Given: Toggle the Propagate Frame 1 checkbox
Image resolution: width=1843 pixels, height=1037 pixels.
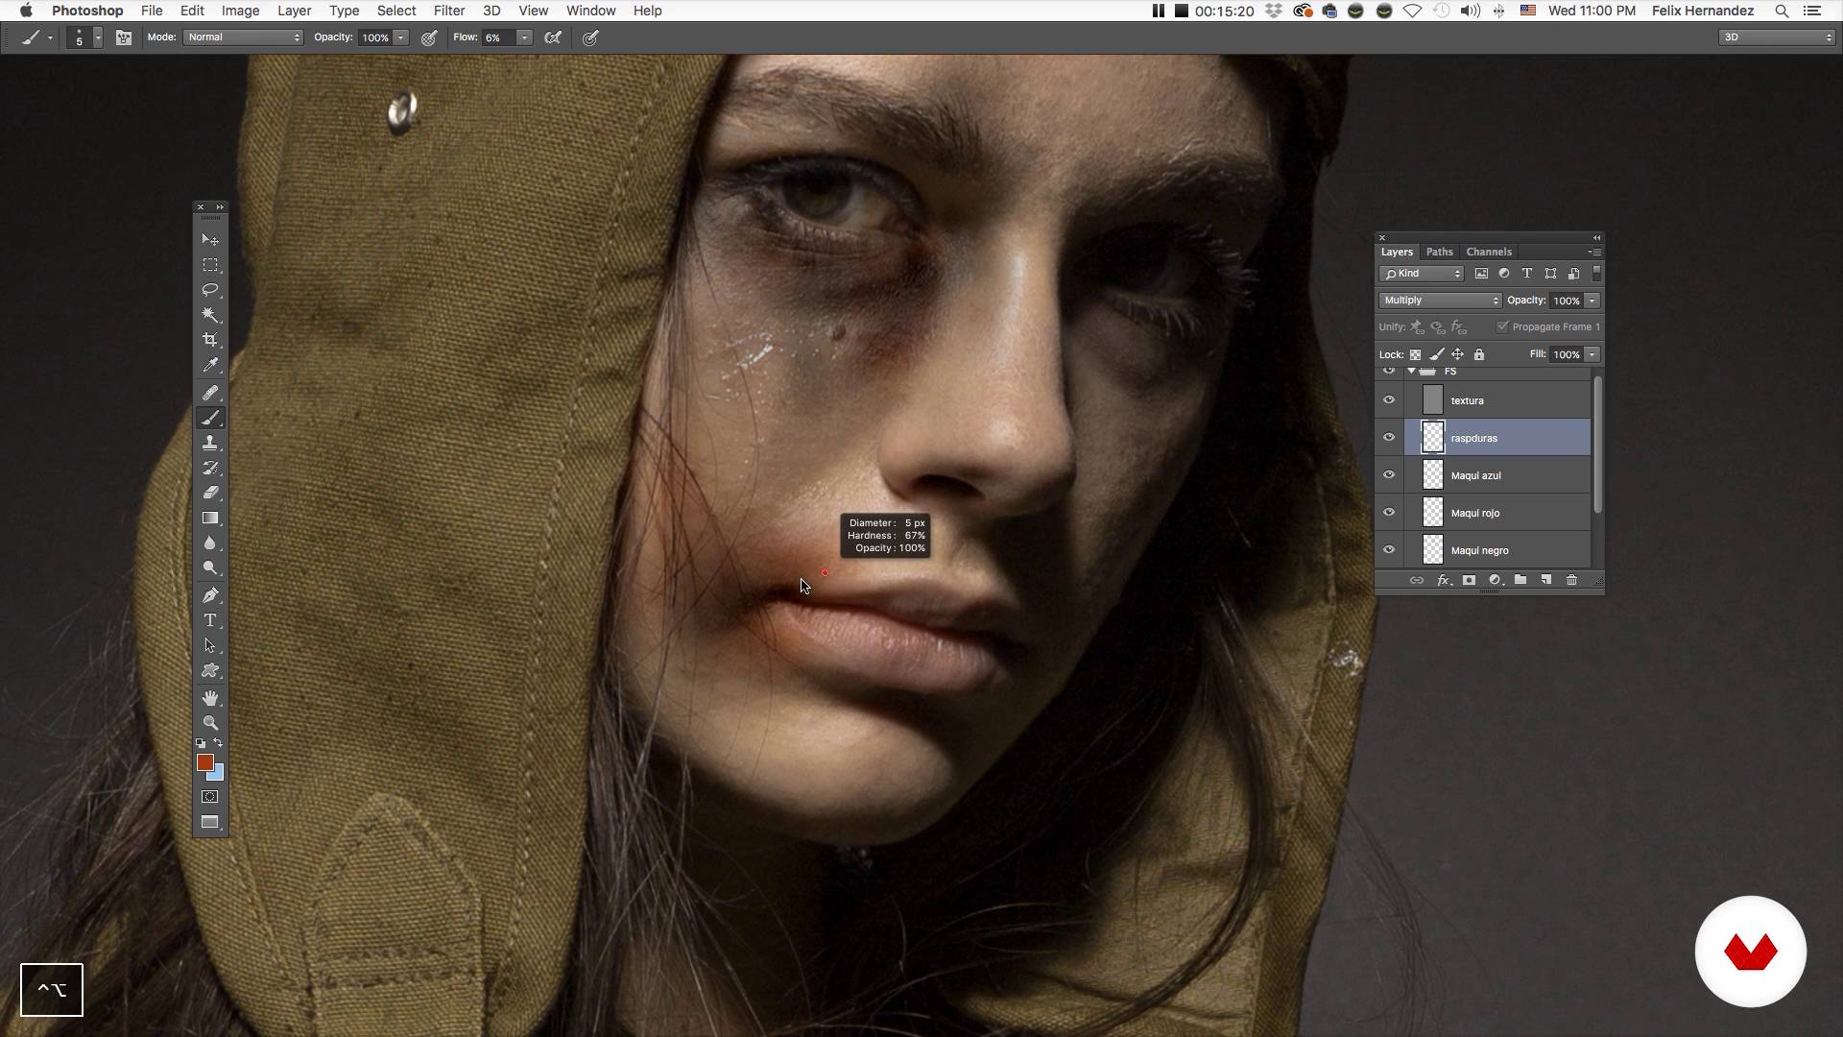Looking at the screenshot, I should coord(1502,326).
